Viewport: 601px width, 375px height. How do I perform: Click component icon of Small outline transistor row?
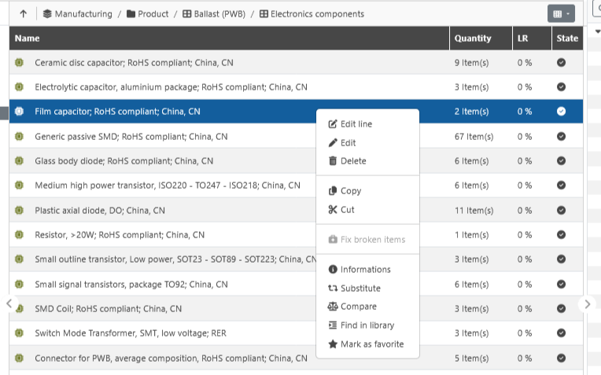pyautogui.click(x=19, y=259)
